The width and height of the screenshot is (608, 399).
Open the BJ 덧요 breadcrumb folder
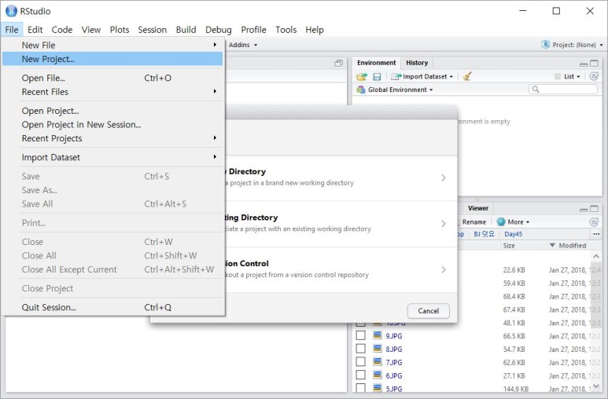pyautogui.click(x=484, y=234)
